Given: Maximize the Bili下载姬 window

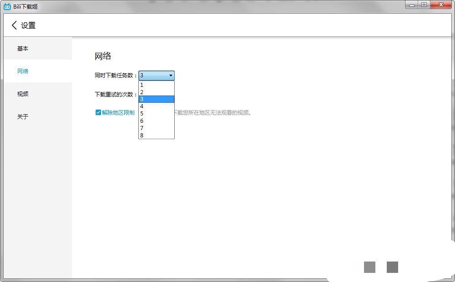Looking at the screenshot, I should coord(424,5).
